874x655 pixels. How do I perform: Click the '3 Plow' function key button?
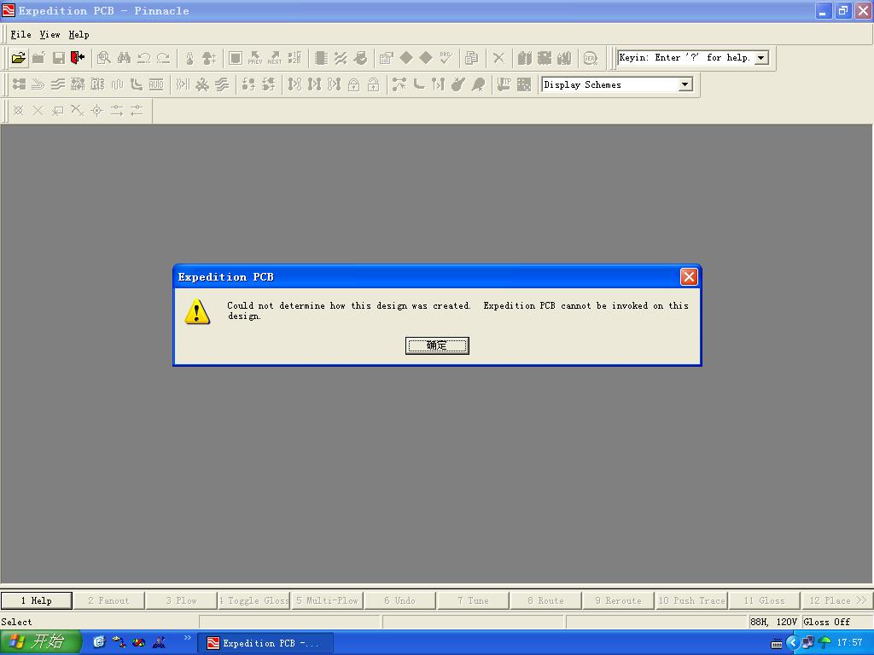click(x=181, y=600)
